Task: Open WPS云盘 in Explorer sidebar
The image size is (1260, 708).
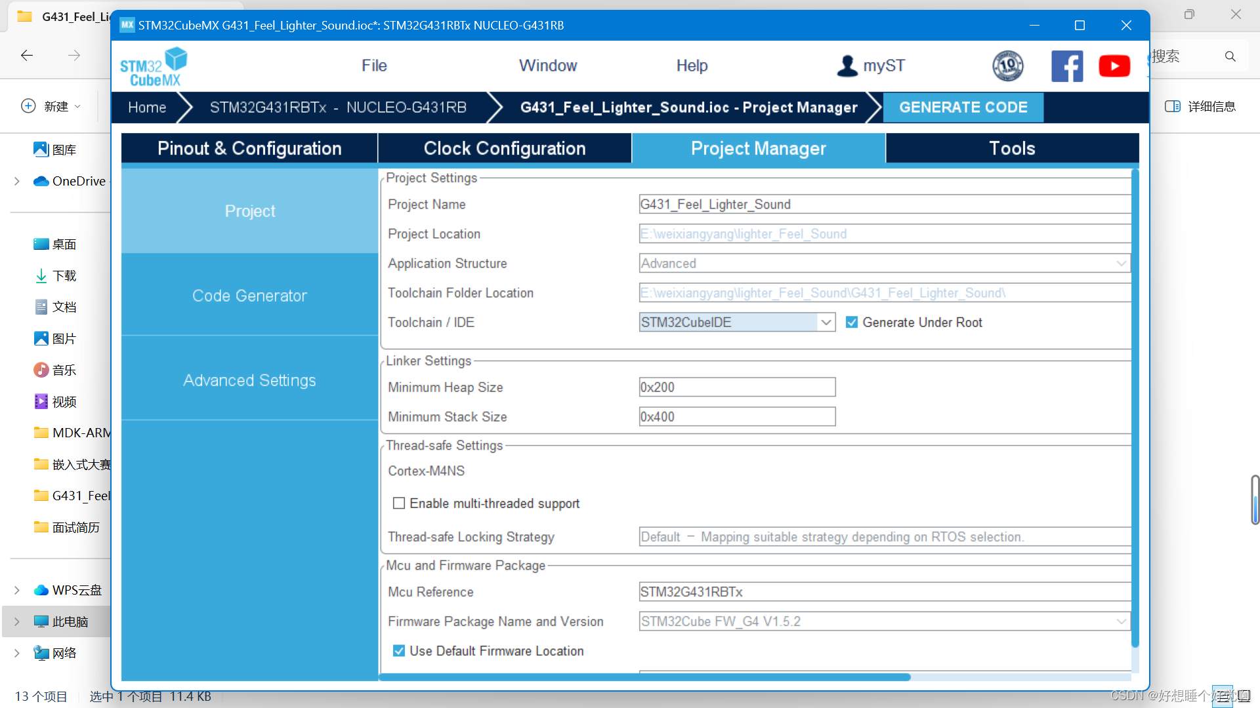Action: [x=68, y=590]
